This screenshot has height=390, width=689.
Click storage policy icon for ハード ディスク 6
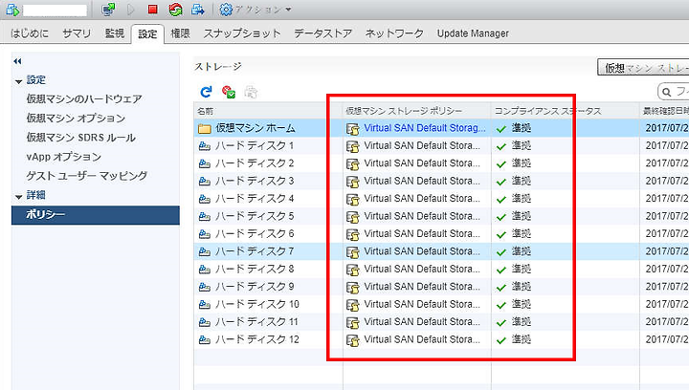(353, 235)
